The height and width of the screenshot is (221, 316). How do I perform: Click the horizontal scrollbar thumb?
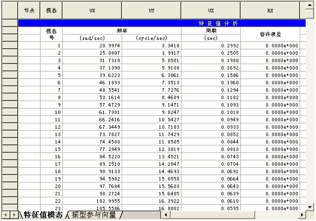point(213,215)
